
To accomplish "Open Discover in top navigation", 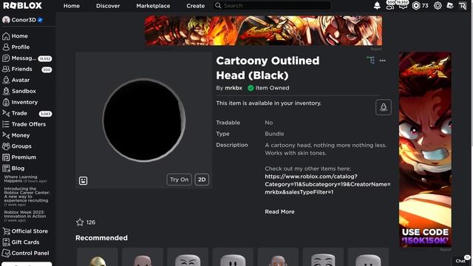I will 108,6.
